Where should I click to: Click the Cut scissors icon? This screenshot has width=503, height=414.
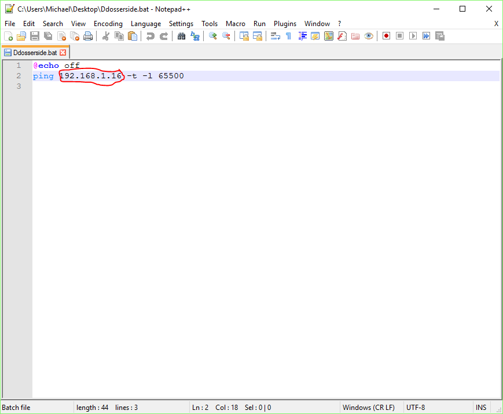pyautogui.click(x=106, y=36)
